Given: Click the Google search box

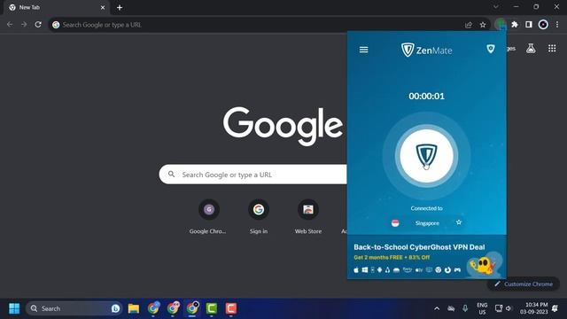Looking at the screenshot, I should [253, 175].
